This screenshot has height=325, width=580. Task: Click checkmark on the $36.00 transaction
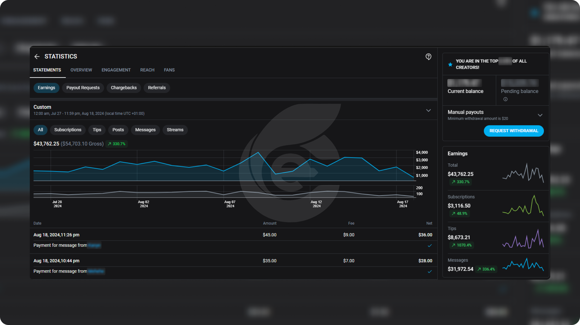pyautogui.click(x=430, y=246)
